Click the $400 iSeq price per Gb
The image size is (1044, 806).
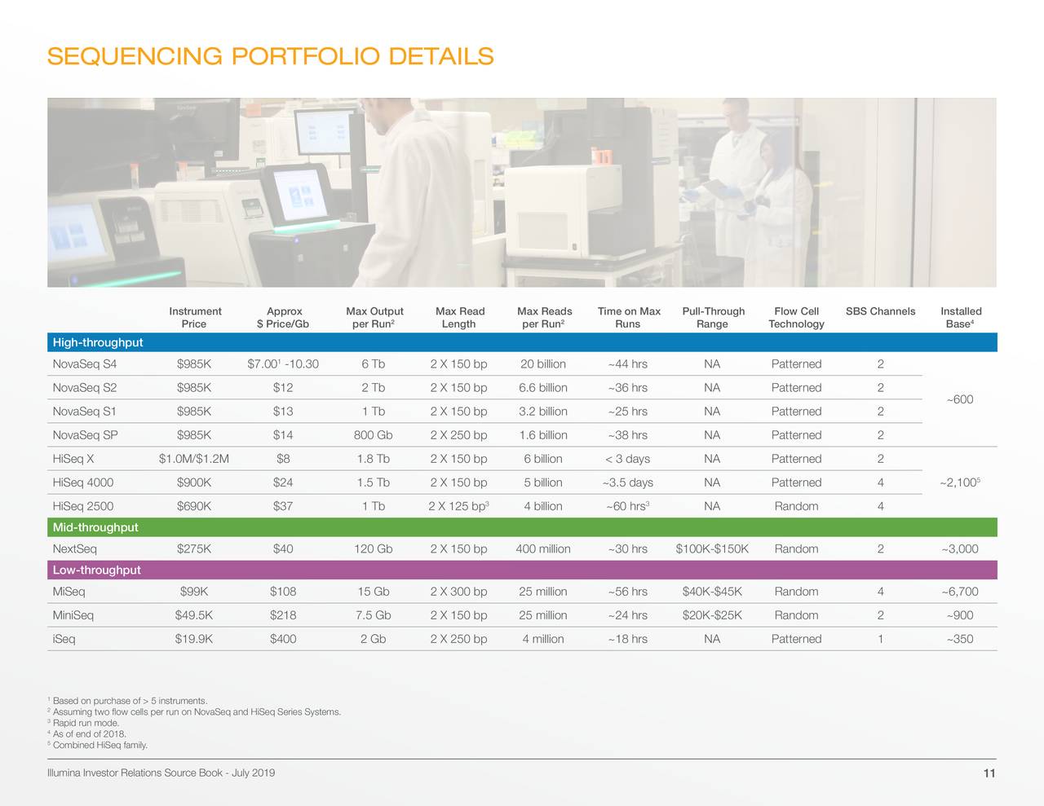tap(283, 639)
